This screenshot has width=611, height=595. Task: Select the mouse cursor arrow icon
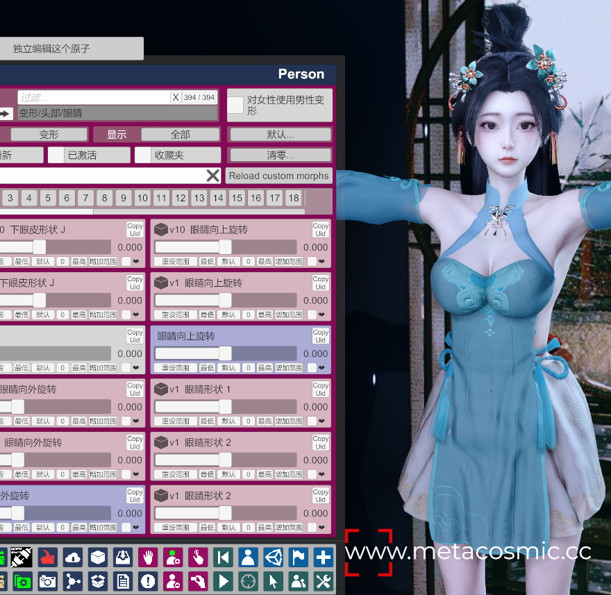(274, 582)
